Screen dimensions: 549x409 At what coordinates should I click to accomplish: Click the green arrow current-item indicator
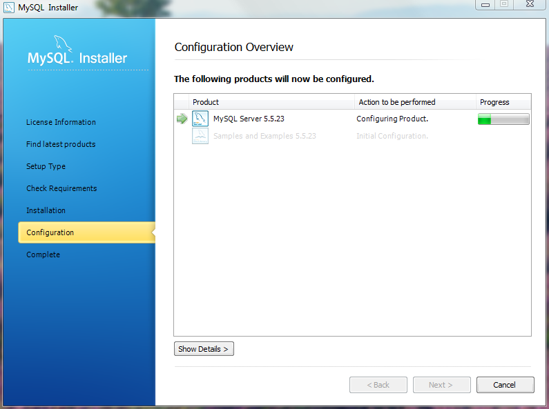click(182, 119)
